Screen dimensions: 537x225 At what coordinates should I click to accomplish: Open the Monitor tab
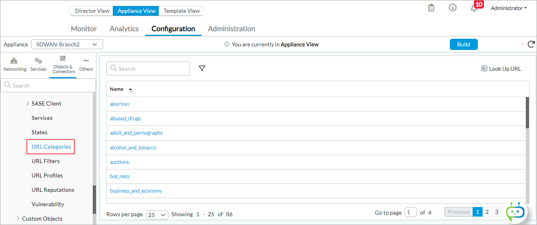coord(84,29)
